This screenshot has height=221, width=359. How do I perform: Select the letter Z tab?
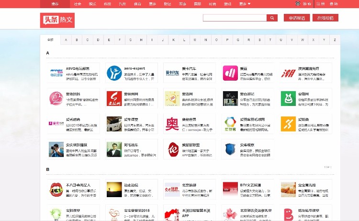(x=335, y=40)
